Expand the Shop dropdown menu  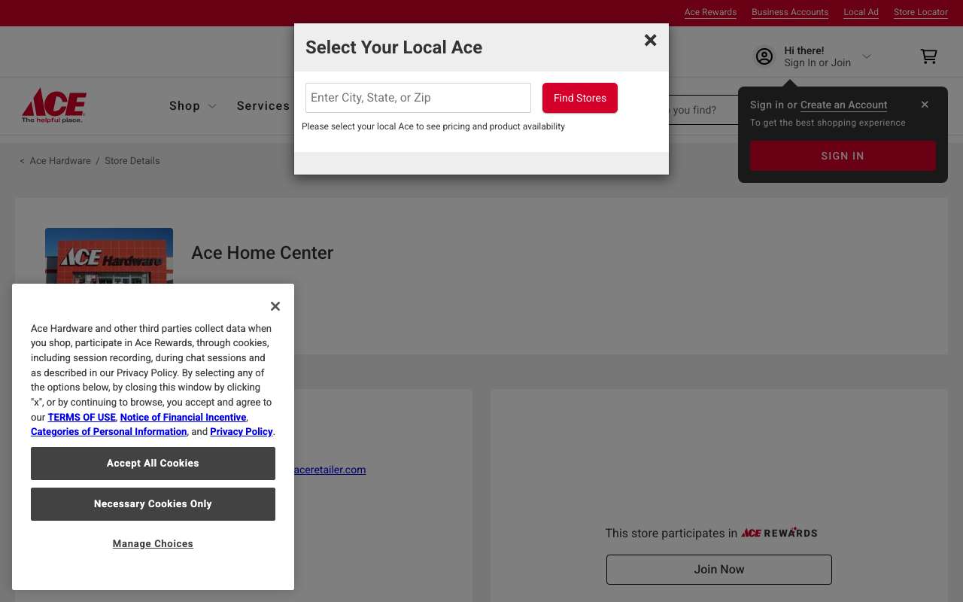193,106
